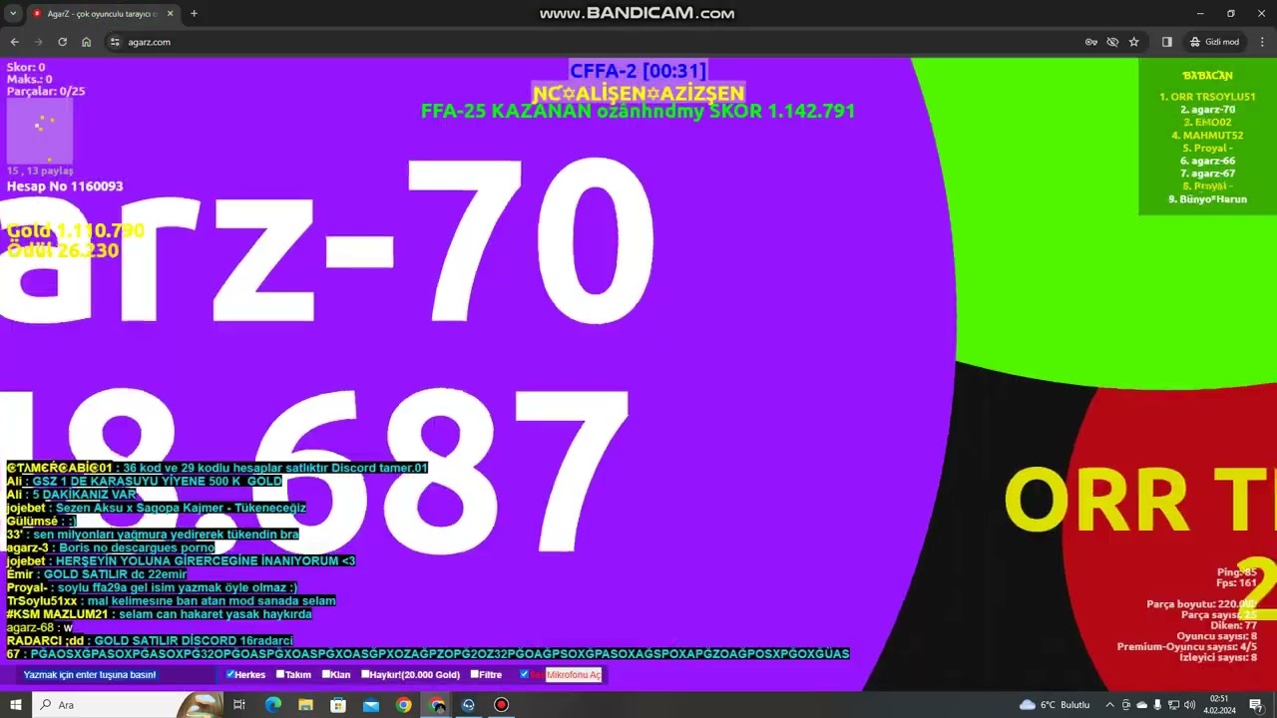Click third-party cookies blocked eye icon

(1112, 42)
